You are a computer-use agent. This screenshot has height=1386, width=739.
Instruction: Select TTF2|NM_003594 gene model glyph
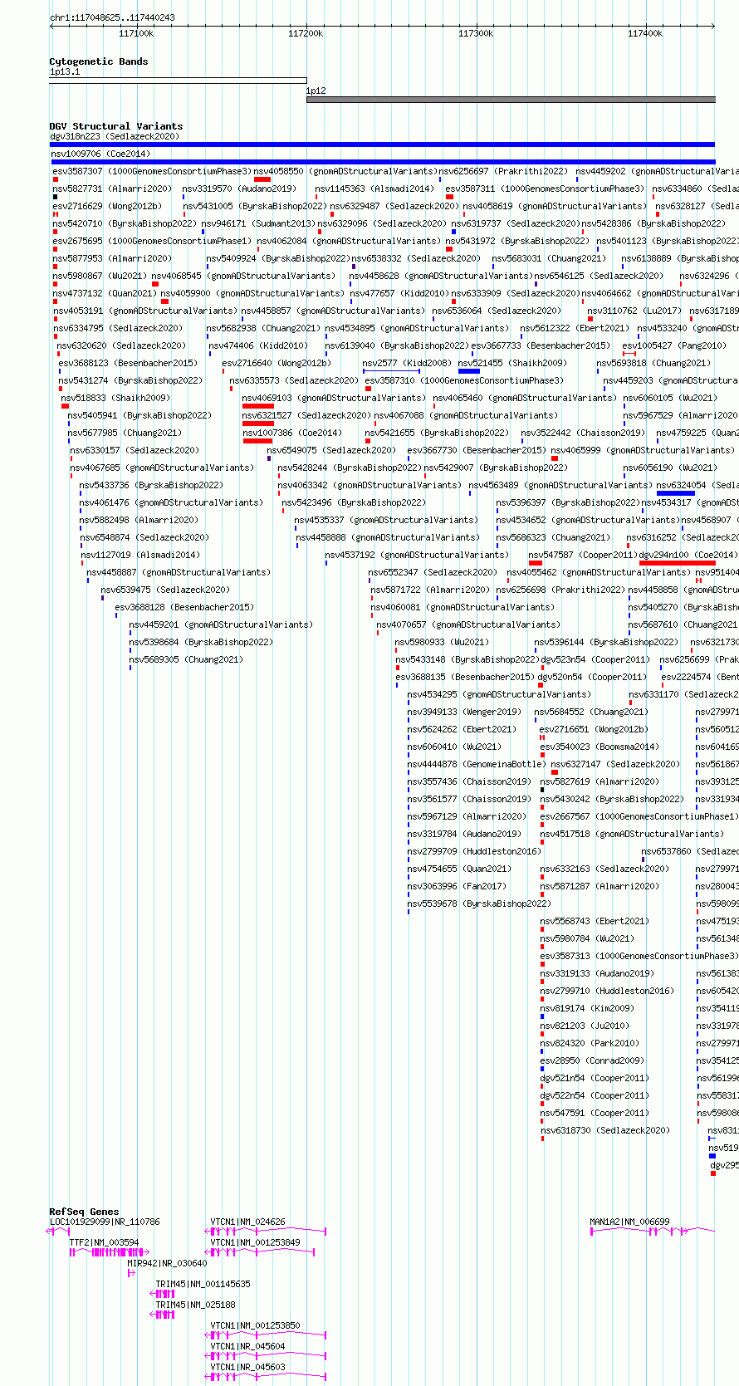click(110, 1251)
